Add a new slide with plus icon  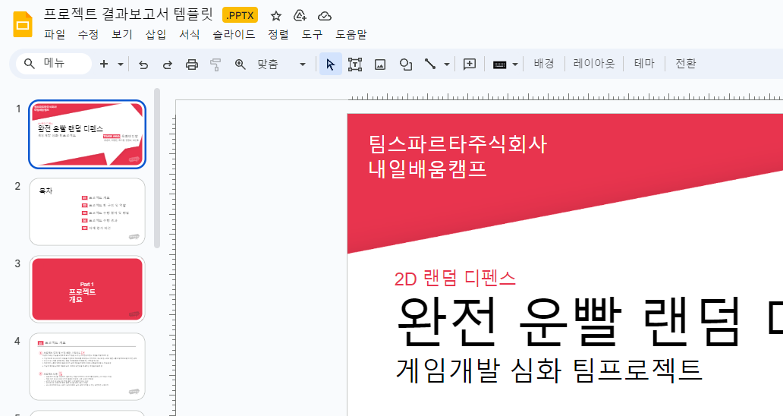(104, 64)
